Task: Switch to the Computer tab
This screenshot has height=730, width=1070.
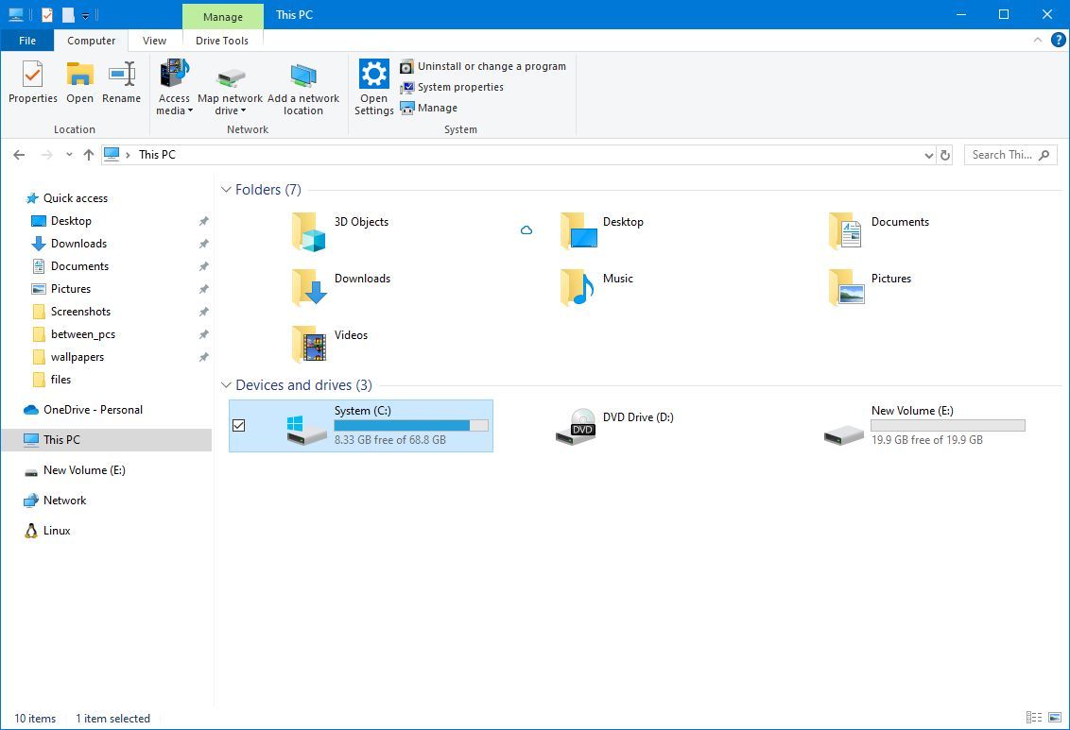Action: 91,41
